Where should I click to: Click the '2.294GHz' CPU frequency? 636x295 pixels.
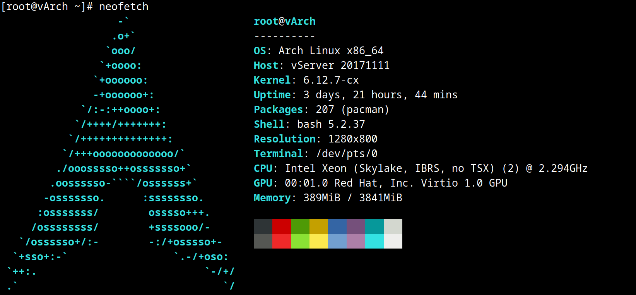click(x=563, y=168)
